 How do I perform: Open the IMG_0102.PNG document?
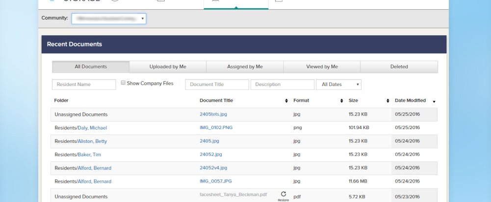tap(216, 128)
